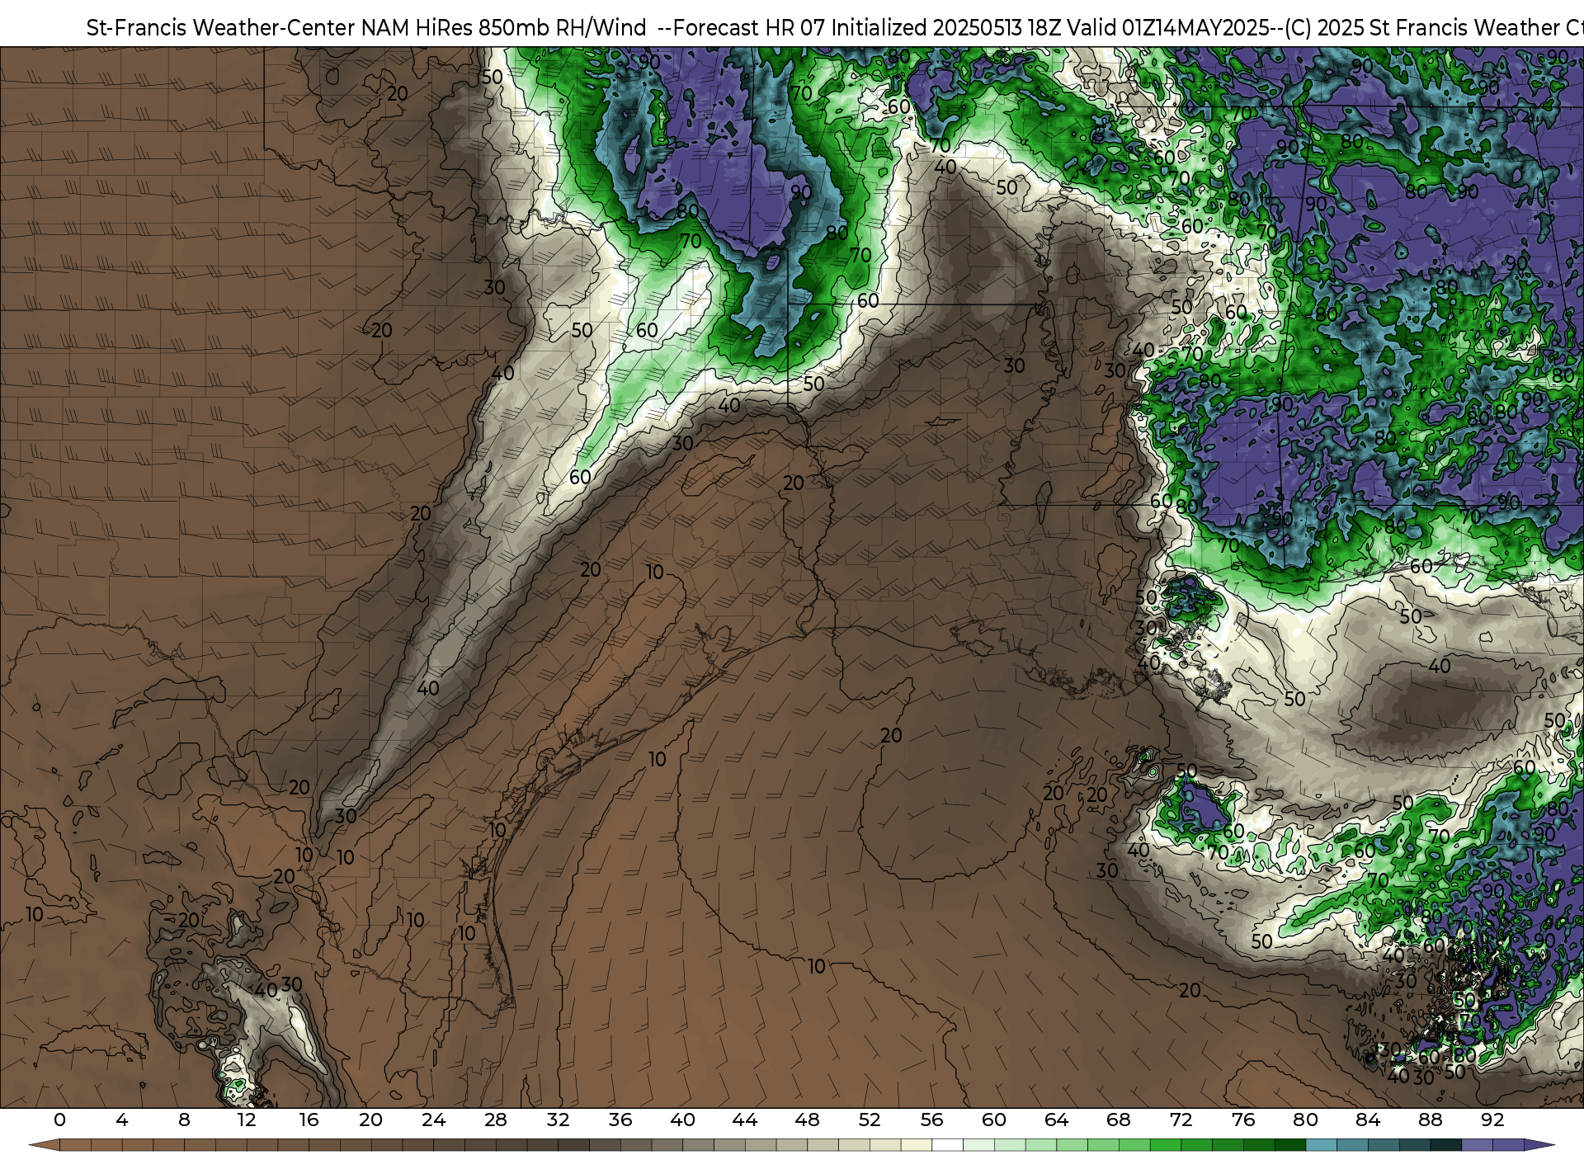Screen dimensions: 1584x1155
Task: Click 'St-Francis Weather-Center' at the title start
Action: tap(221, 28)
